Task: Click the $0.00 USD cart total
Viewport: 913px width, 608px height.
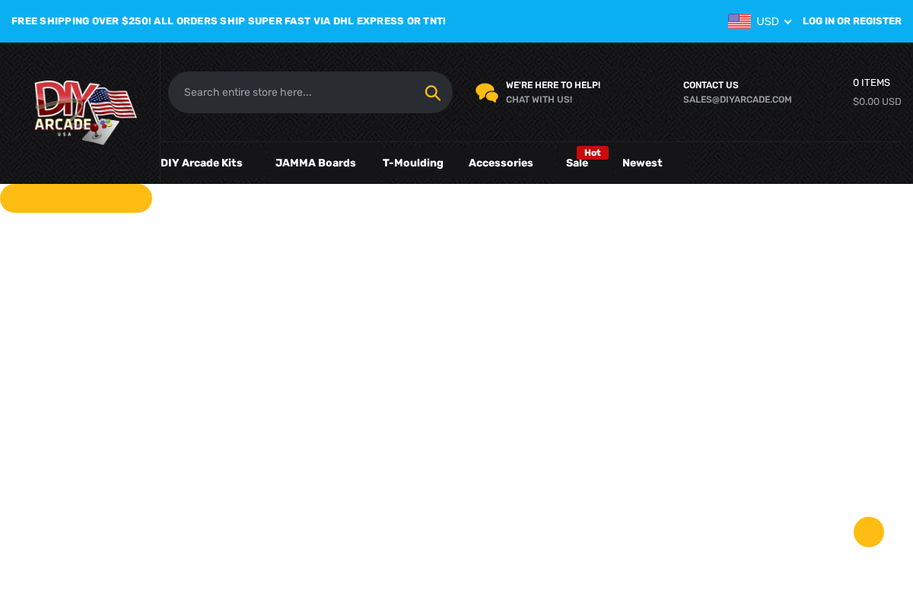Action: tap(876, 101)
